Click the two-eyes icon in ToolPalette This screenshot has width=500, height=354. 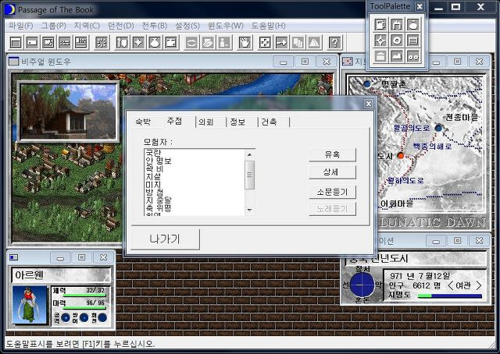413,56
